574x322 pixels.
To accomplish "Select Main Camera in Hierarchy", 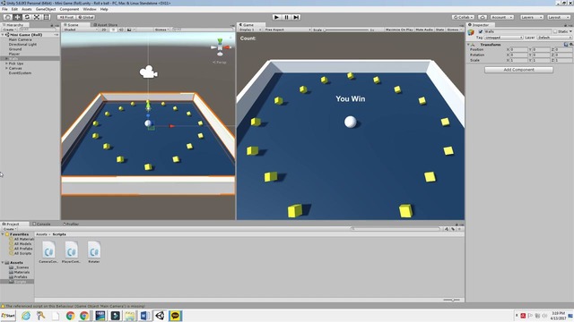I will pyautogui.click(x=20, y=39).
